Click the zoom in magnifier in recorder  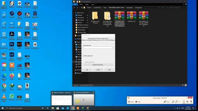pyautogui.click(x=173, y=102)
